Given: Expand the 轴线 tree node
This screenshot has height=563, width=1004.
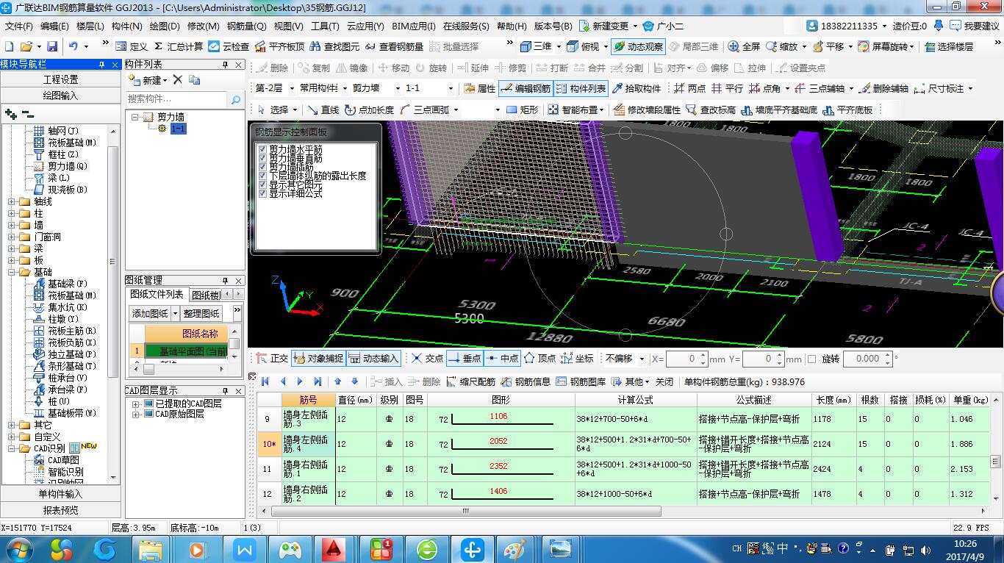Looking at the screenshot, I should point(12,201).
